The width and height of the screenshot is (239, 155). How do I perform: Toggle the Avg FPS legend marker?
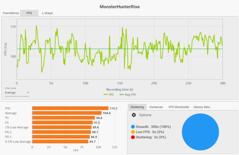point(122,95)
